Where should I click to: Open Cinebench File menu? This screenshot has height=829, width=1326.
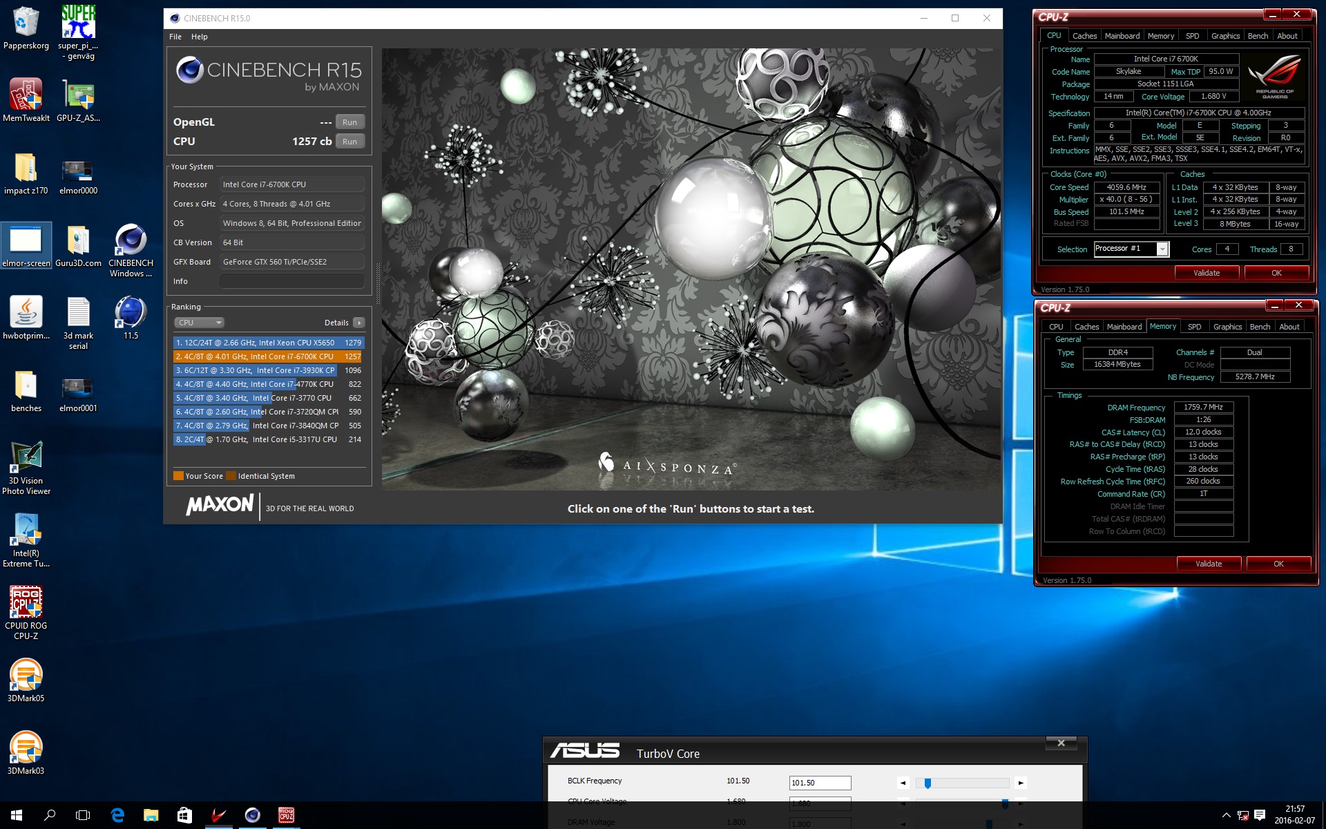coord(175,37)
